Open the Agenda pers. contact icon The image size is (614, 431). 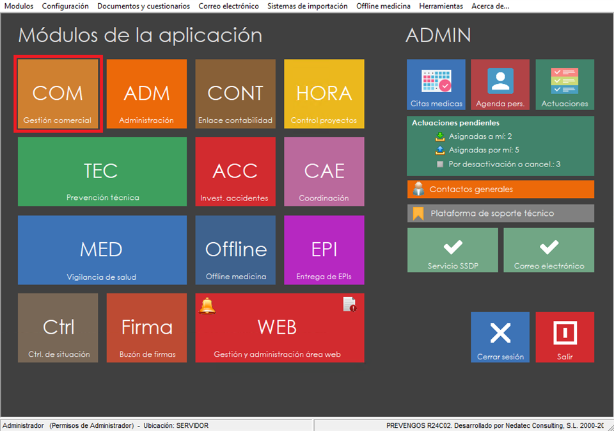tap(500, 82)
